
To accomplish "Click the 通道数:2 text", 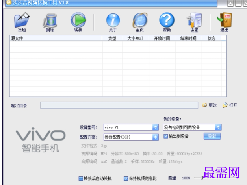I will pyautogui.click(x=119, y=162).
